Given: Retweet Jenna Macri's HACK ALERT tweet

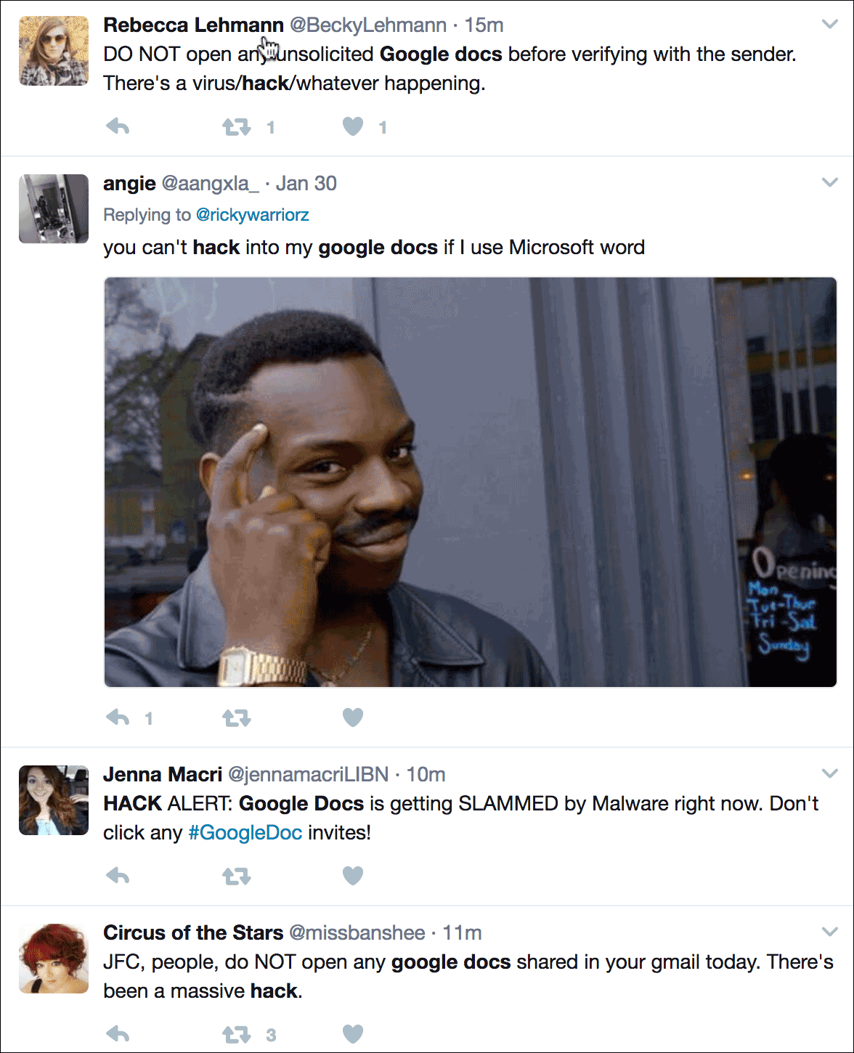Looking at the screenshot, I should 236,877.
